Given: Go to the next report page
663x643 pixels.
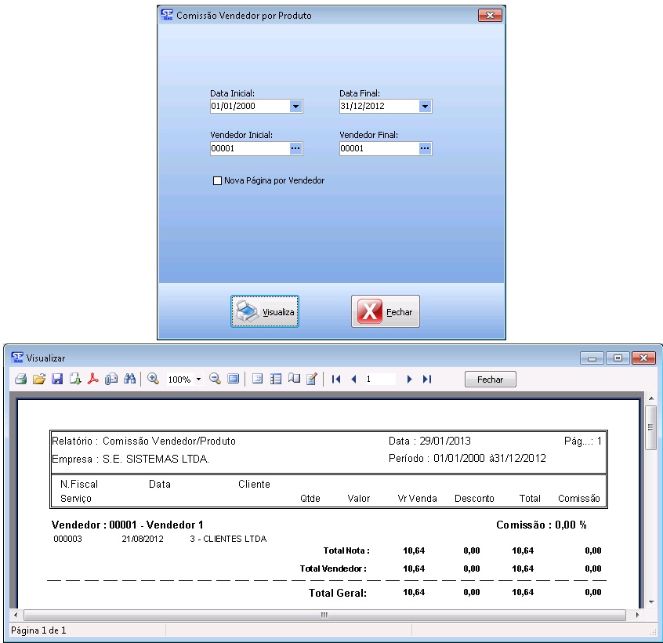Looking at the screenshot, I should point(409,380).
